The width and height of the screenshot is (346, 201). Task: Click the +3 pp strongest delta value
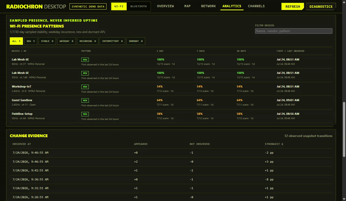coord(269,162)
